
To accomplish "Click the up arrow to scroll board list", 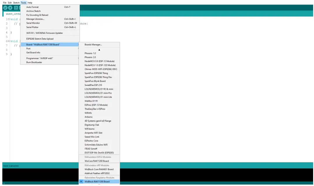I will click(x=99, y=50).
